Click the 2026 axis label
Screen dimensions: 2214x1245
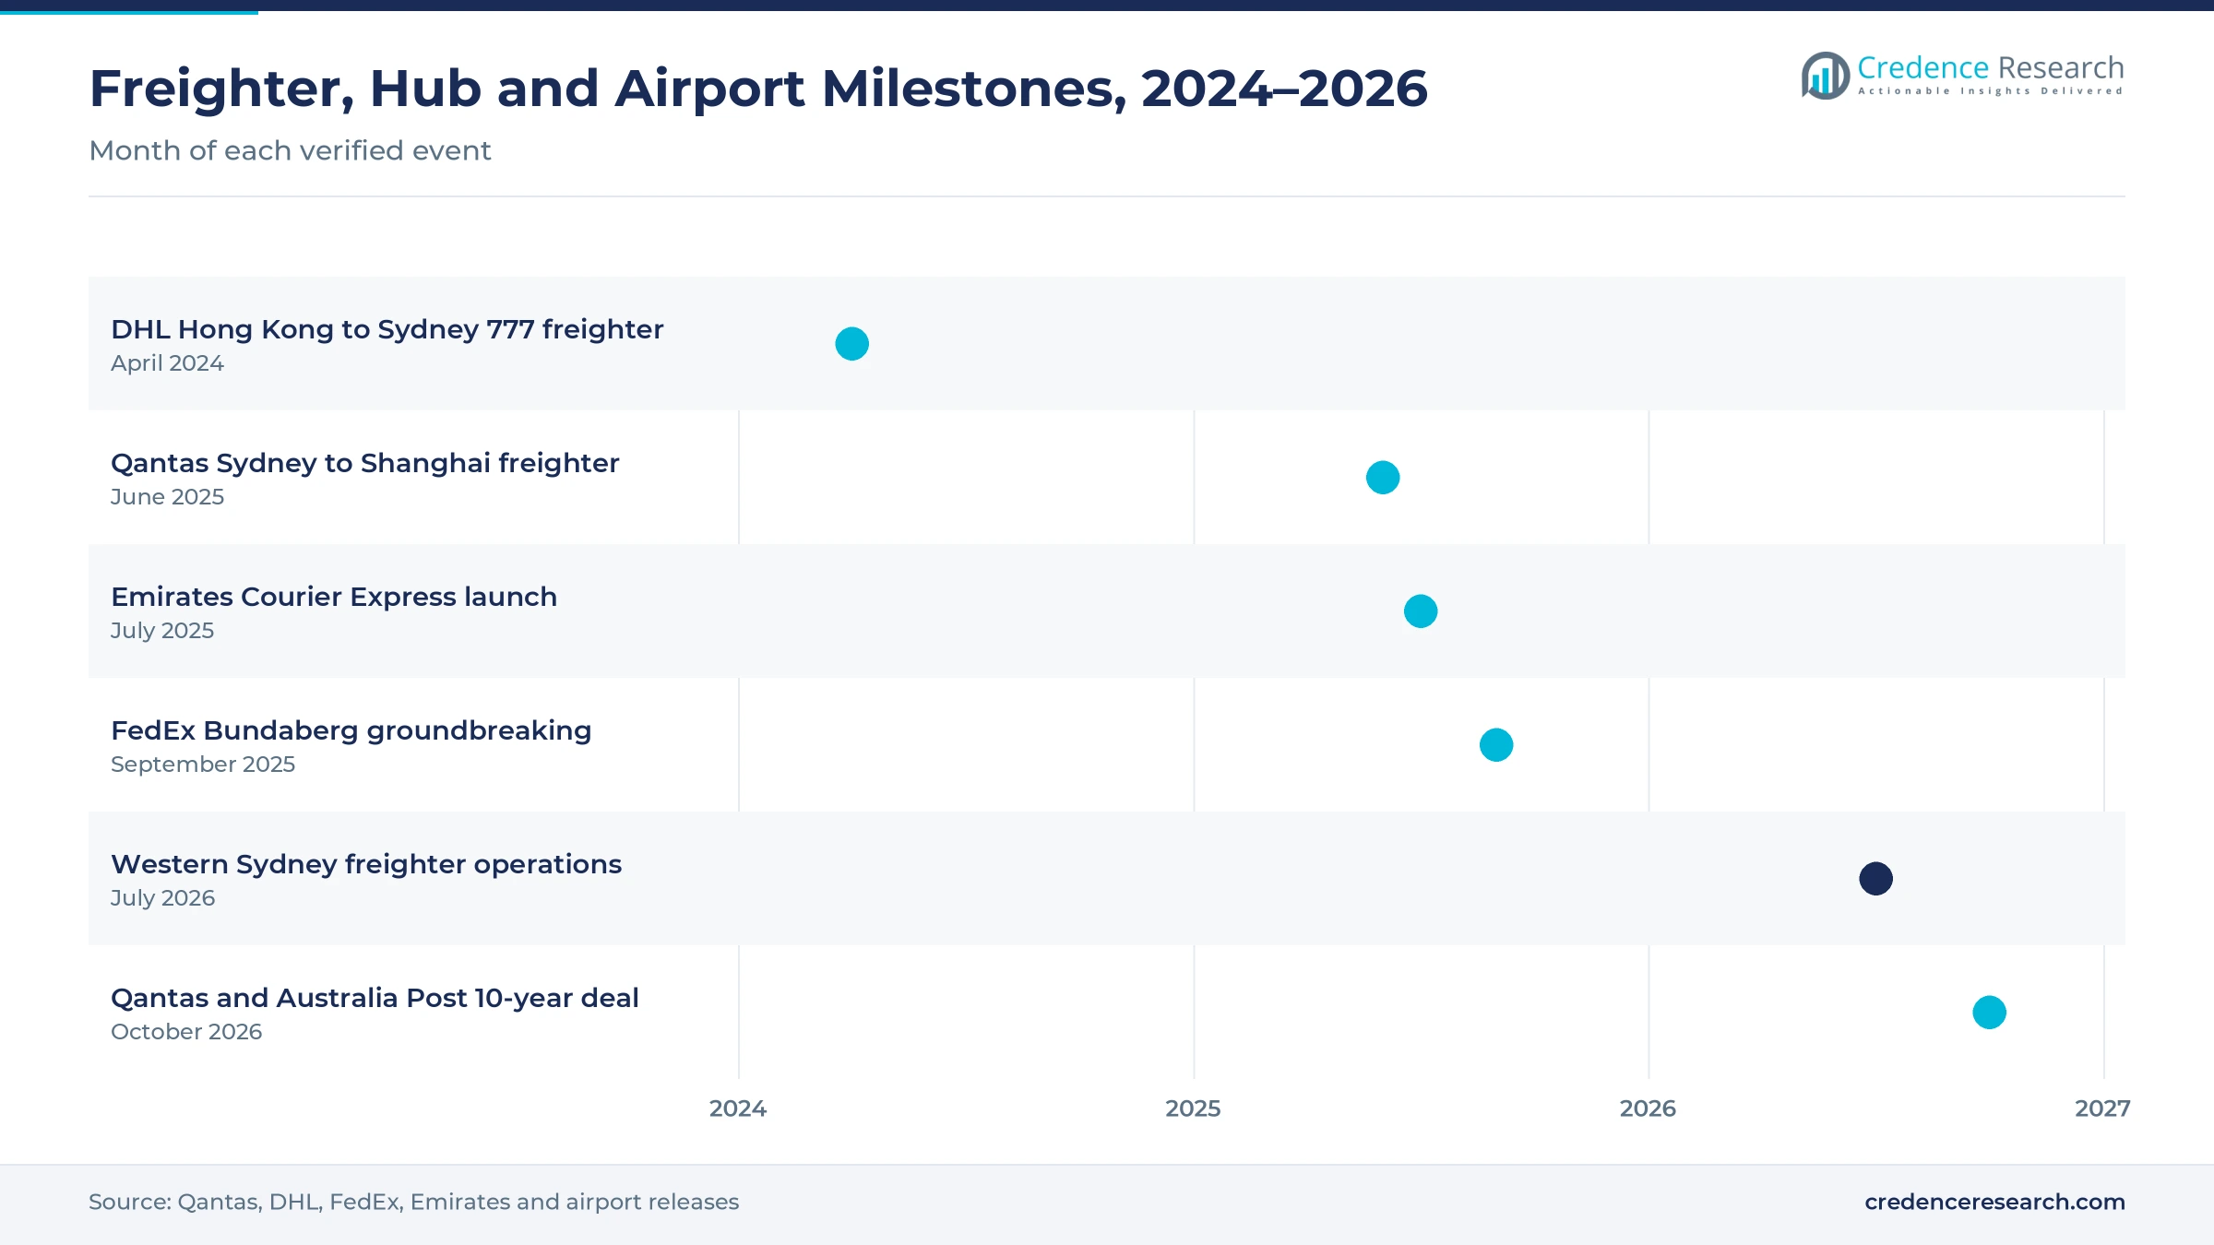coord(1648,1109)
